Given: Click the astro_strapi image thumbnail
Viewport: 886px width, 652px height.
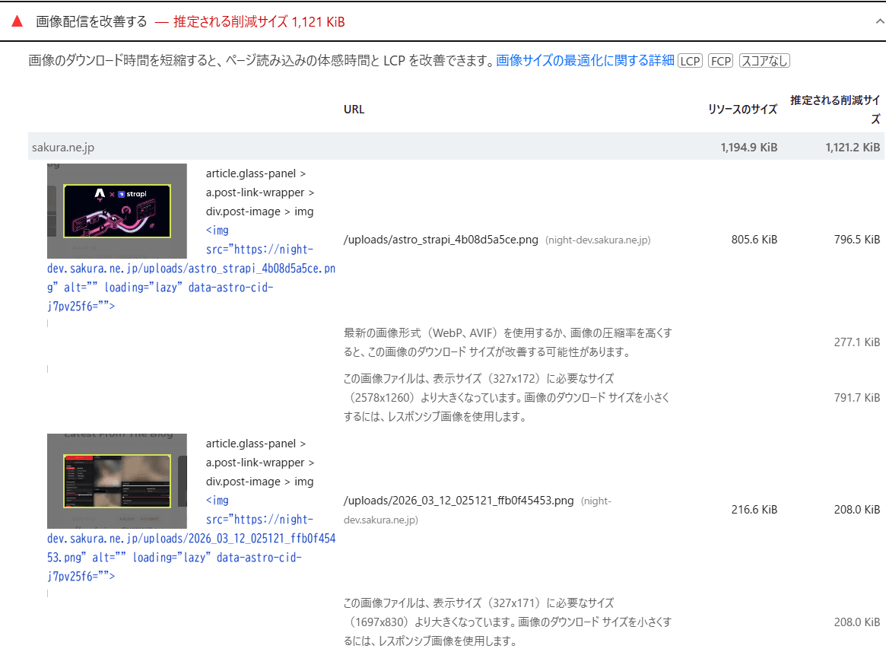Looking at the screenshot, I should point(116,211).
